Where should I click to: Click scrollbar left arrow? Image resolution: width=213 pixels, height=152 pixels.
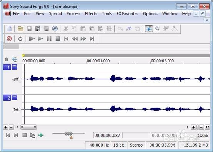pos(17,127)
